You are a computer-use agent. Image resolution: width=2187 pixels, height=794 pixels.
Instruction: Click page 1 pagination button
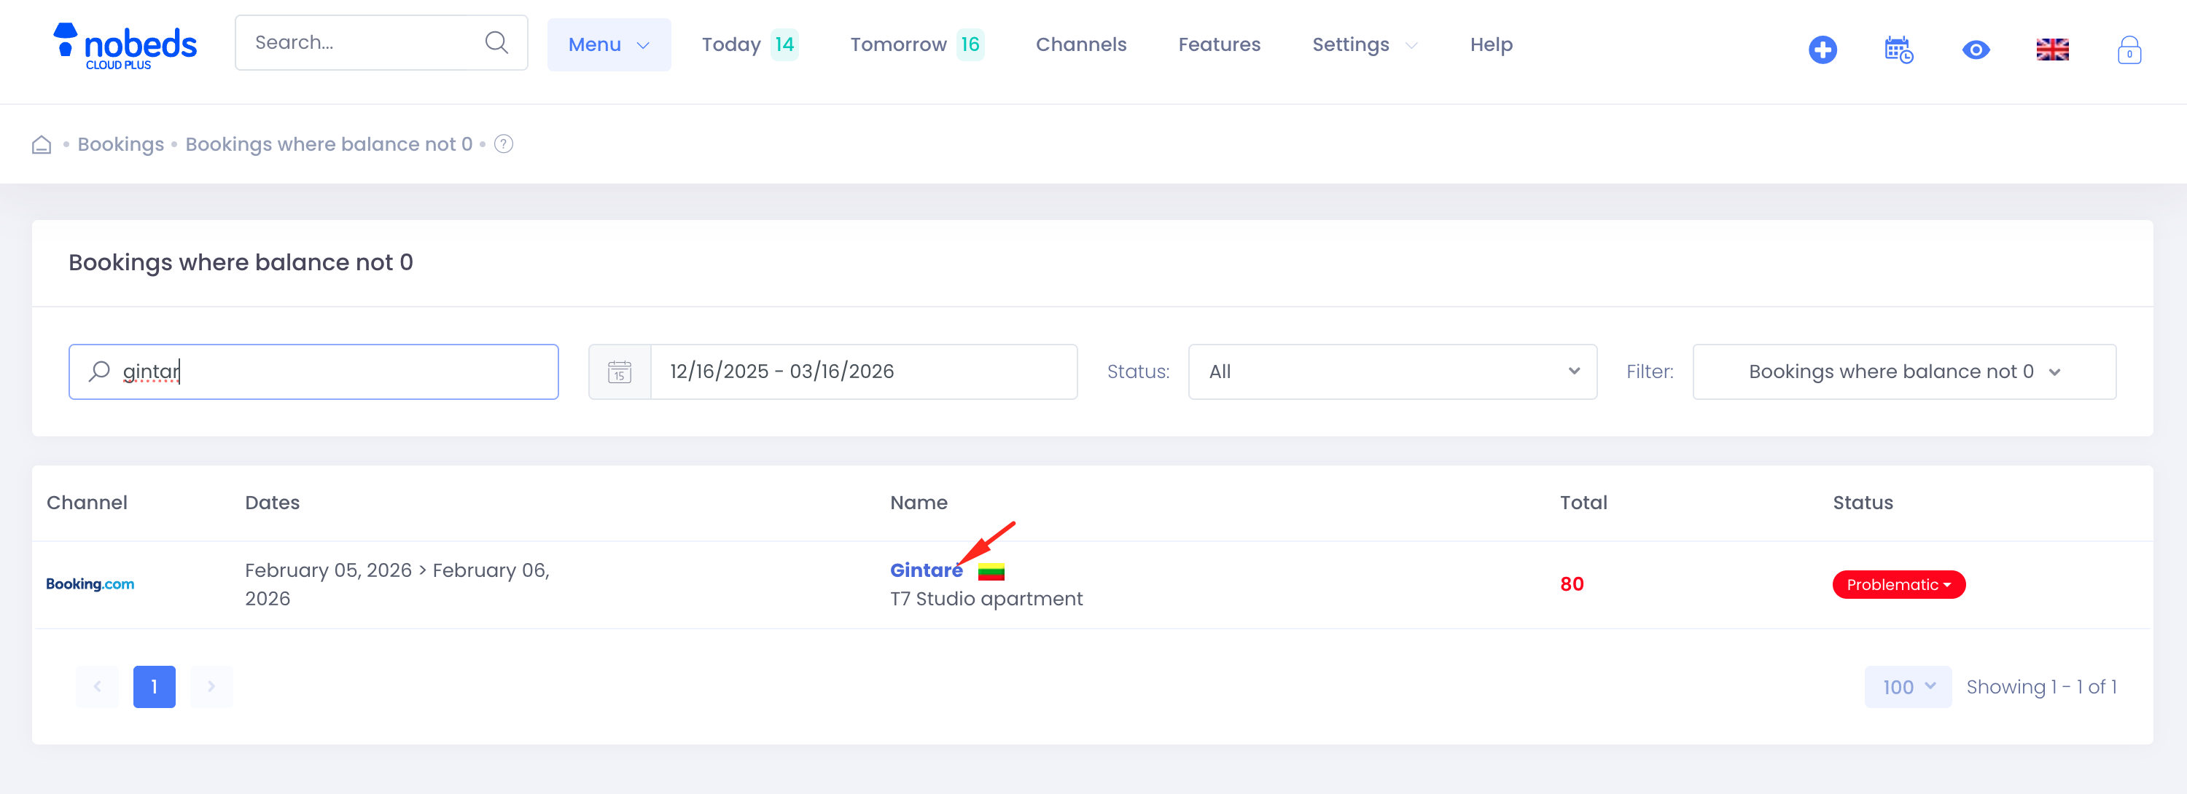point(155,686)
